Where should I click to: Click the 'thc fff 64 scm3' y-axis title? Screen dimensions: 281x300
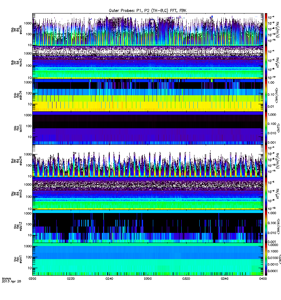pyautogui.click(x=16, y=194)
